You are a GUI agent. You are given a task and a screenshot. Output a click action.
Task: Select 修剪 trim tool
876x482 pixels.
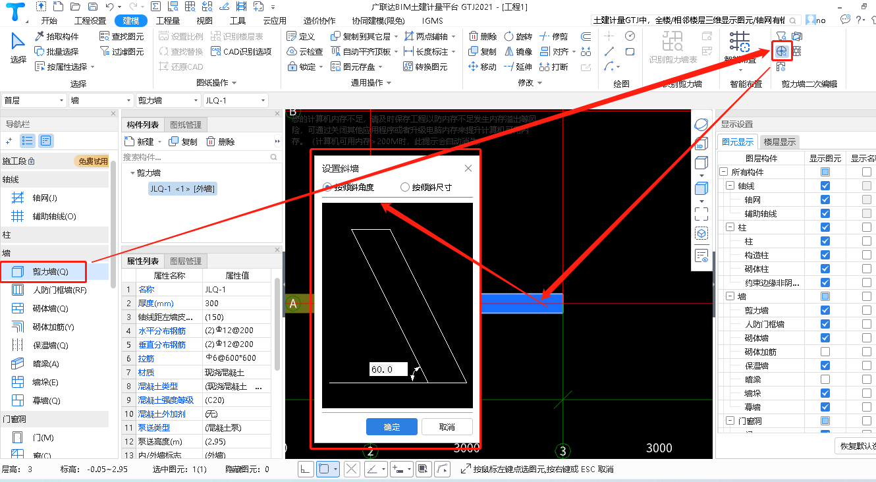(553, 36)
